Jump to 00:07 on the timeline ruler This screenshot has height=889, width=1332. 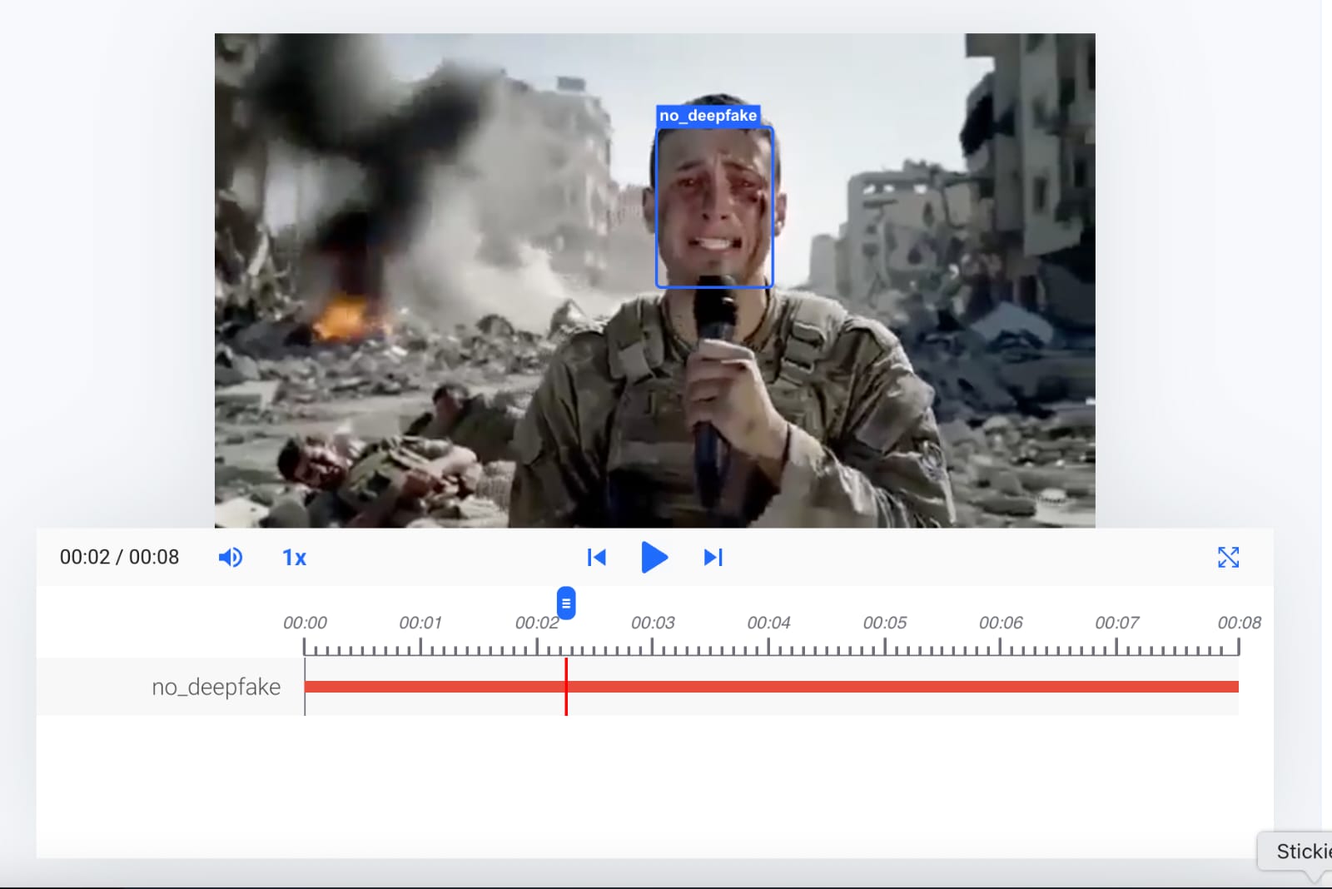[1117, 623]
